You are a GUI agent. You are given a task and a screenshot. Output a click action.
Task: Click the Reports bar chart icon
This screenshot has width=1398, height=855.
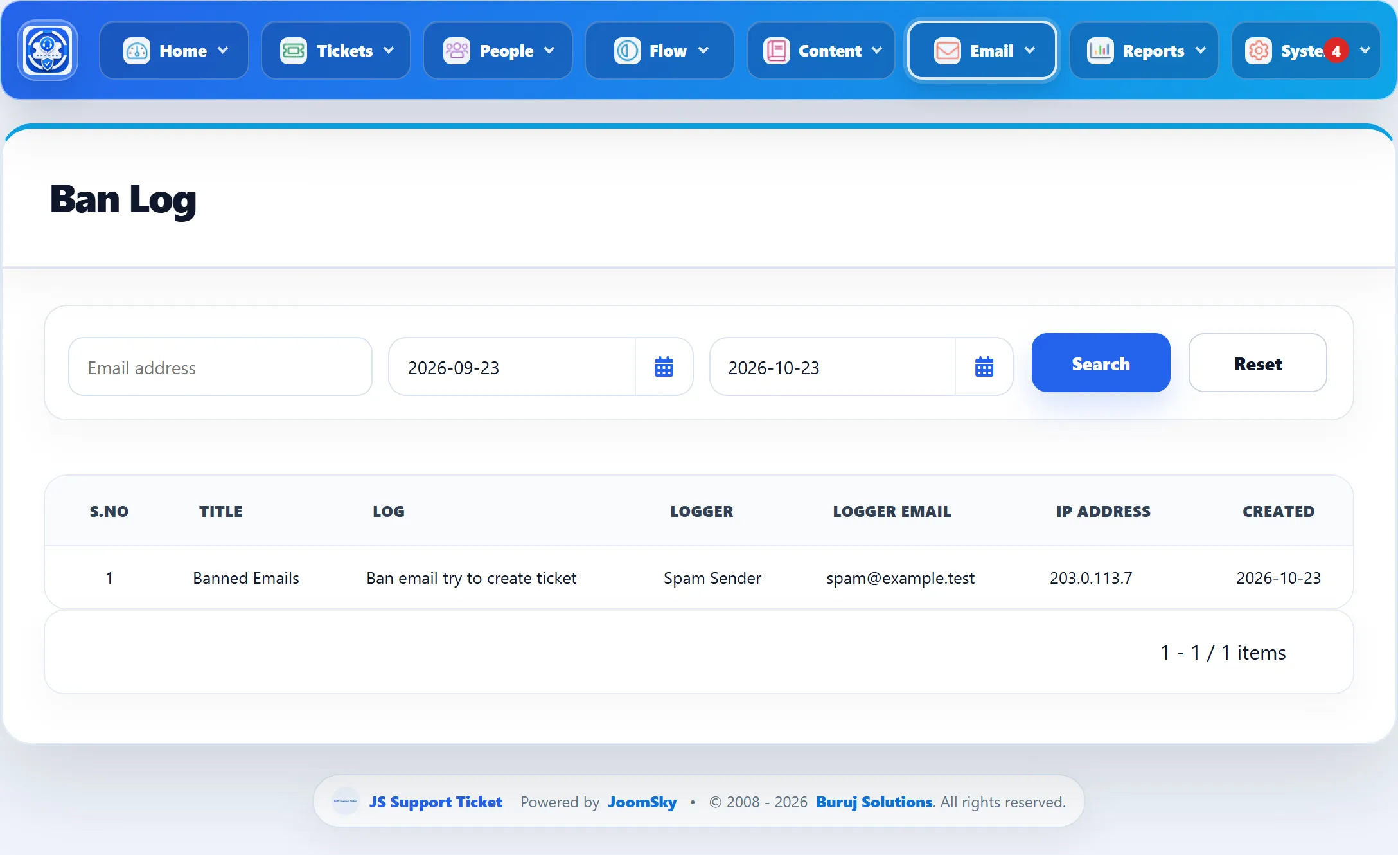point(1101,50)
